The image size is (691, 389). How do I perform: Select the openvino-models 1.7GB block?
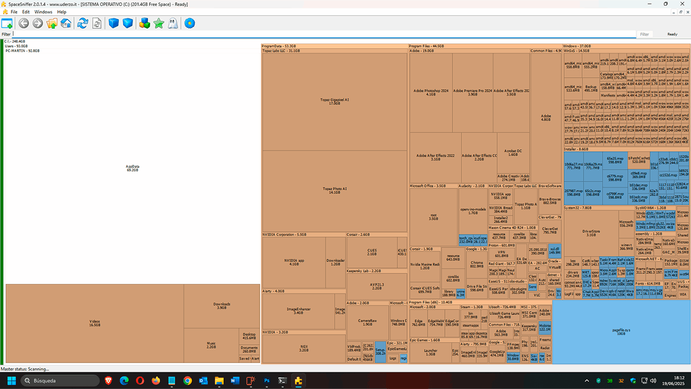[472, 211]
